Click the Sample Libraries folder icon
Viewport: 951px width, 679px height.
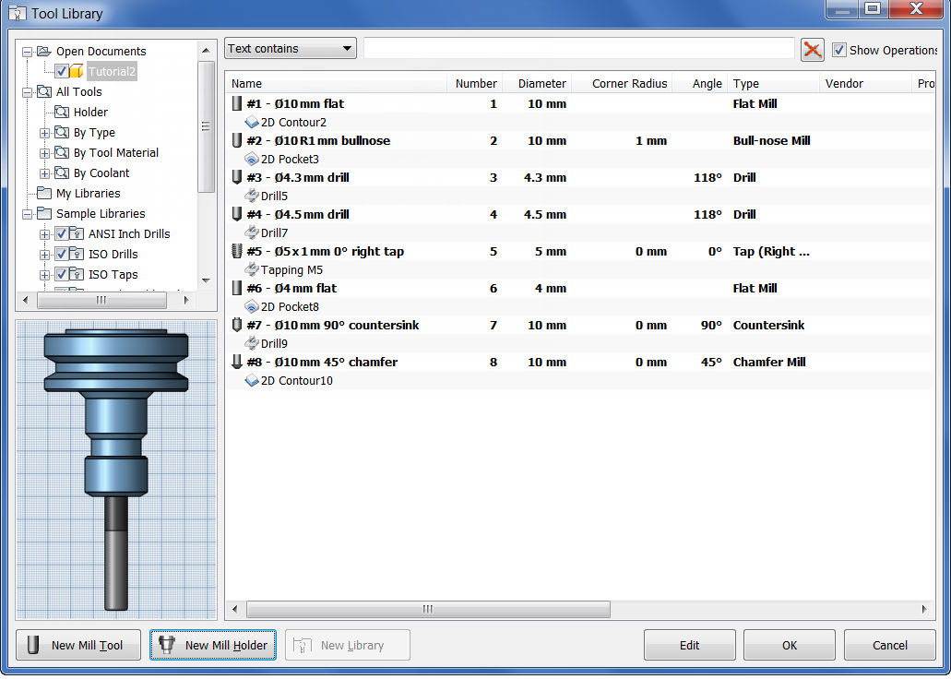[x=43, y=213]
